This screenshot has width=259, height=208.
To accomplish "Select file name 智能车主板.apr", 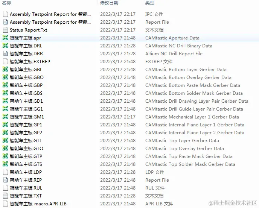I will [x=26, y=38].
